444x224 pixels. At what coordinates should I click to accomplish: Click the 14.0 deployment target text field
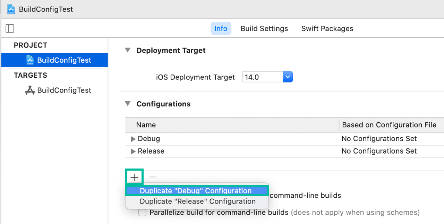pos(262,77)
